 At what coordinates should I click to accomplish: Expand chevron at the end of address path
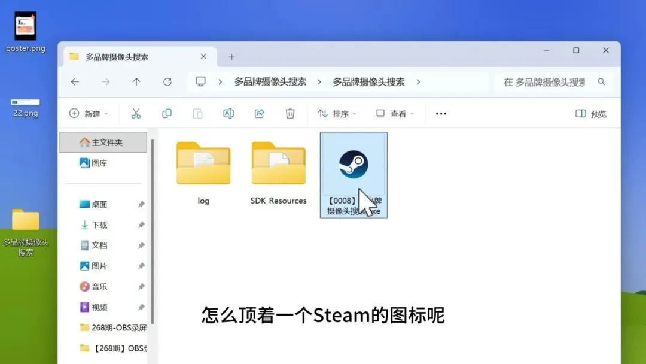click(418, 82)
